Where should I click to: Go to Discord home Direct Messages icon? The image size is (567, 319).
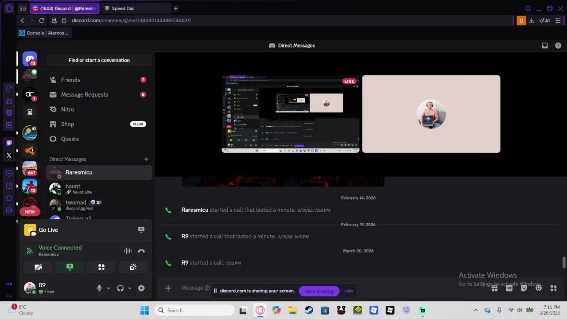click(x=30, y=58)
